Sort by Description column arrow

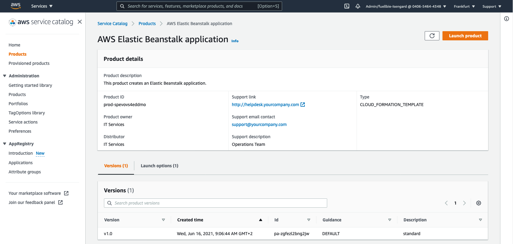480,220
